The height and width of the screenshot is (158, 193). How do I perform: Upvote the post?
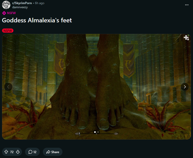(6, 152)
